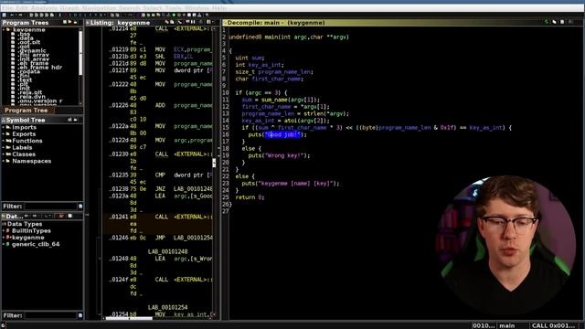585x329 pixels.
Task: Click "keygenme [name] [key]" usage string
Action: [x=296, y=183]
